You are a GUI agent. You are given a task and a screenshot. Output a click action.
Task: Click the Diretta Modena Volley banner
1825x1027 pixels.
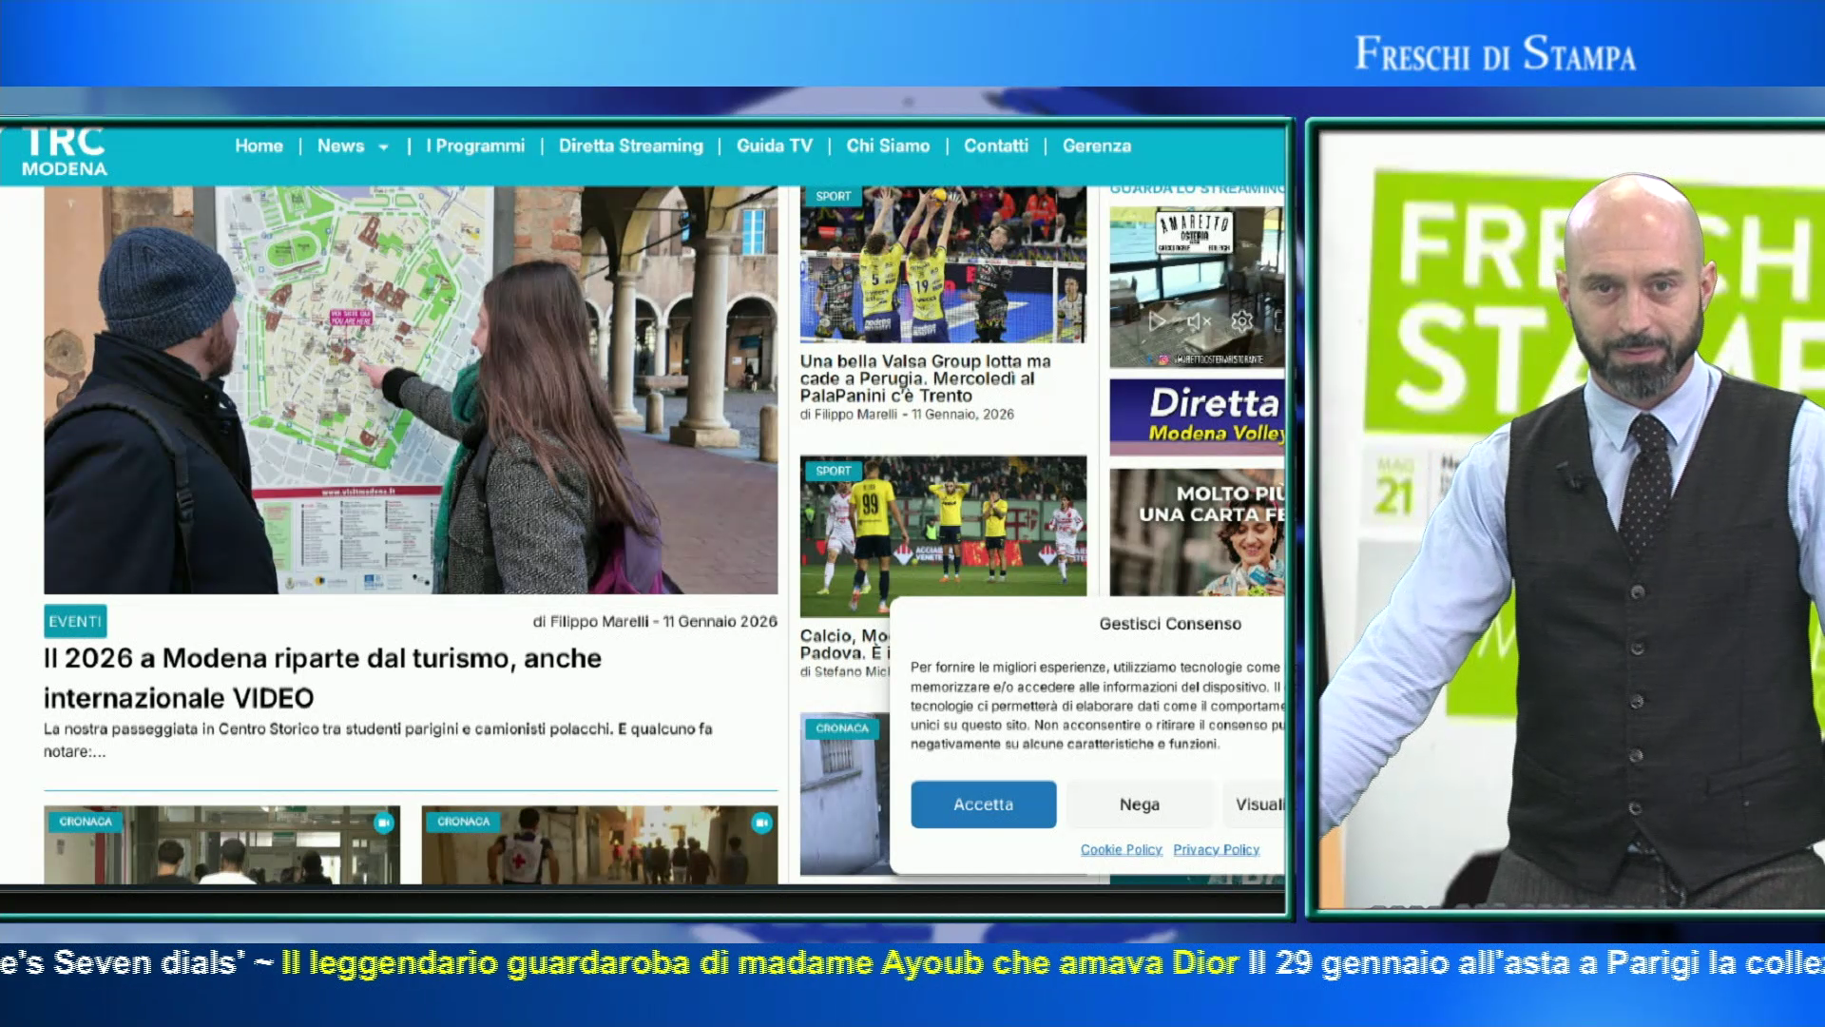point(1198,416)
